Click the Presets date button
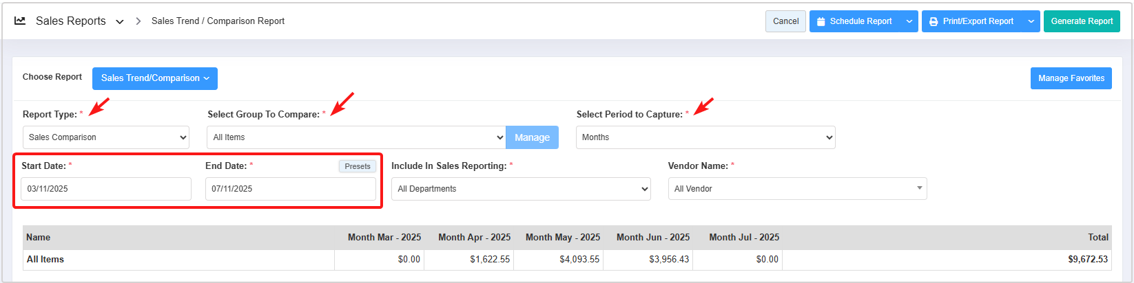The image size is (1134, 283). pos(358,166)
